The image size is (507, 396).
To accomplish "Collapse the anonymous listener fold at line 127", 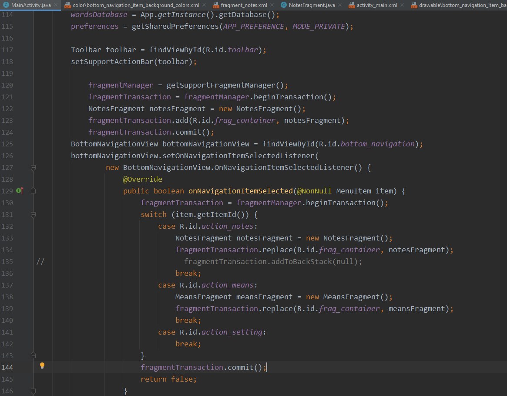I will 33,167.
